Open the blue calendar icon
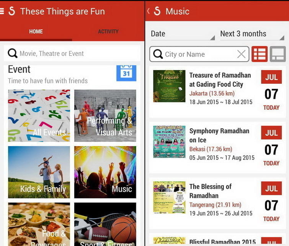The height and width of the screenshot is (246, 289). click(x=126, y=73)
